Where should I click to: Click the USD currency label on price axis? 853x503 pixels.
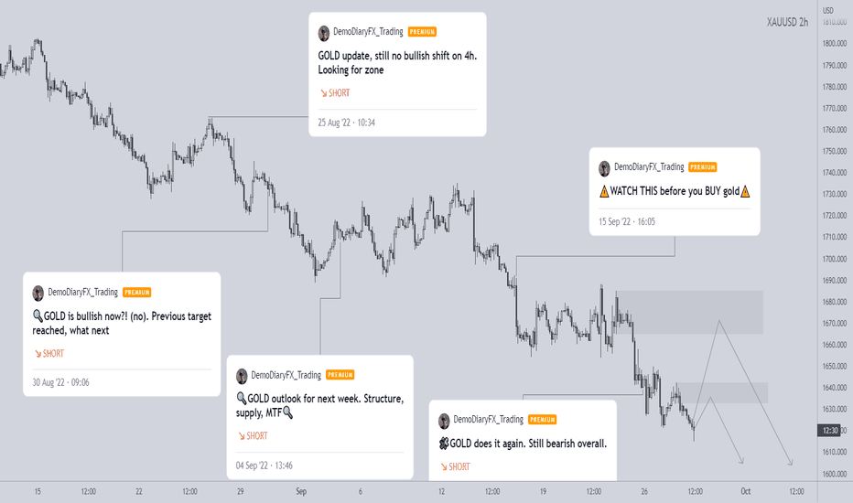pyautogui.click(x=828, y=10)
